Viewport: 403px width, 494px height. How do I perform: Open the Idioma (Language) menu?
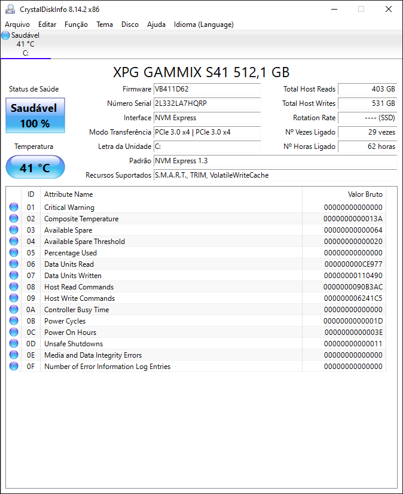tap(204, 25)
